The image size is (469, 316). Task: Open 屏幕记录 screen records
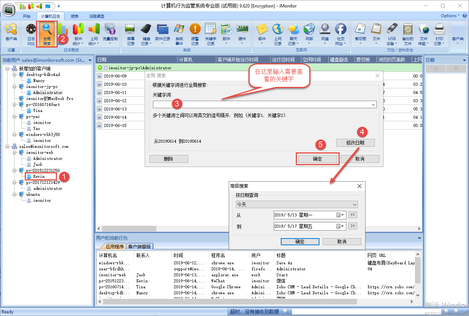coord(130,34)
